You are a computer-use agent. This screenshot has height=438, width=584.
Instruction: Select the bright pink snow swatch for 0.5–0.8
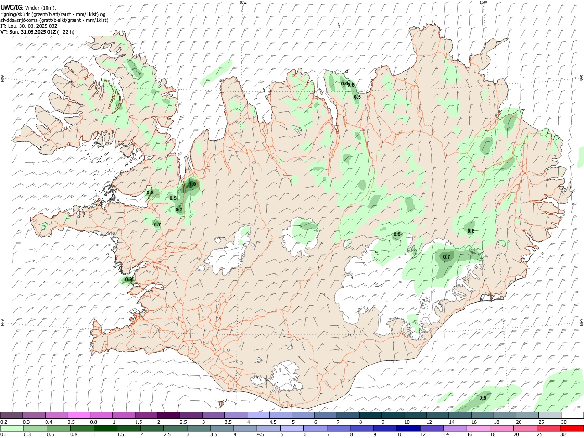(79, 416)
